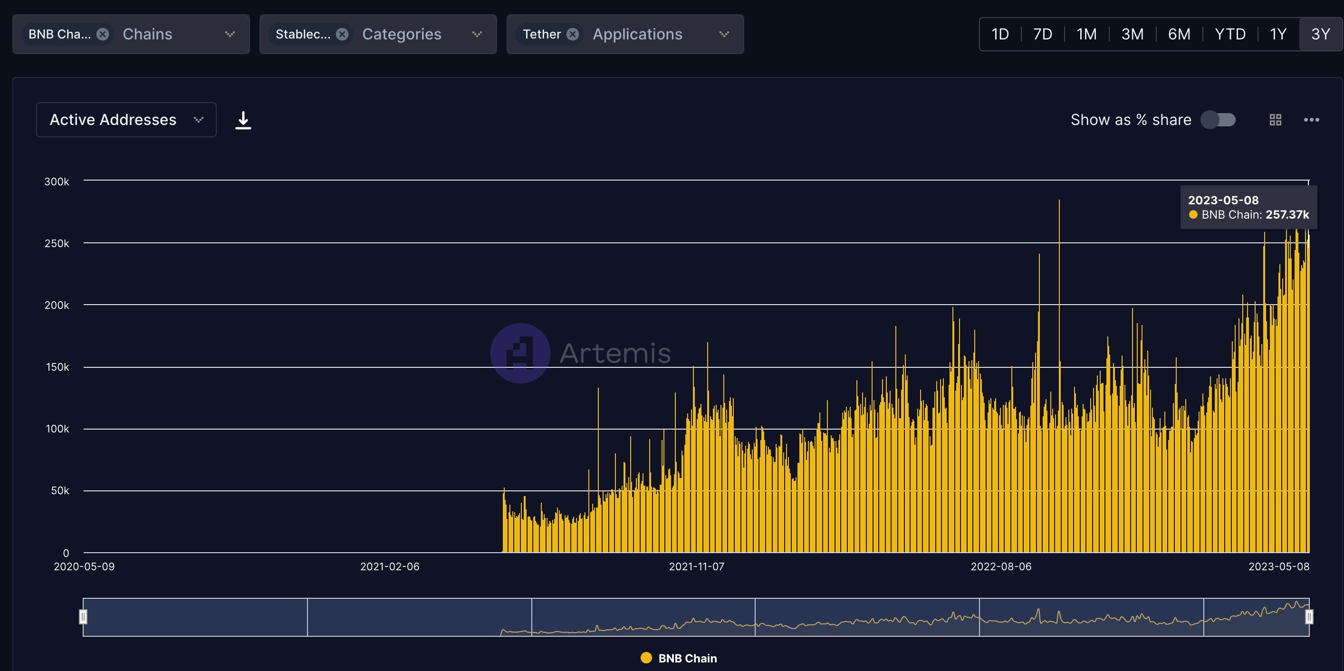
Task: Select the YTD time range
Action: point(1230,34)
